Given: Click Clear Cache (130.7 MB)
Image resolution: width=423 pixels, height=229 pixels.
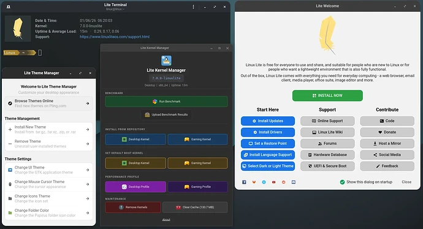Looking at the screenshot, I should (195, 207).
